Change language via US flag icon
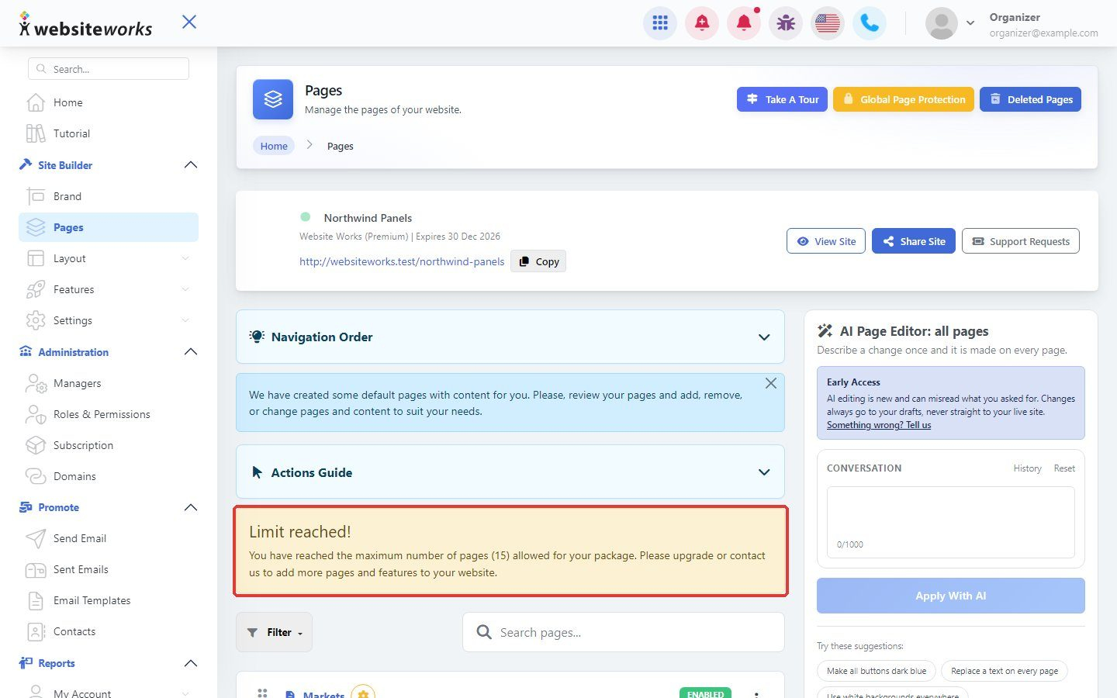The height and width of the screenshot is (698, 1117). (828, 23)
